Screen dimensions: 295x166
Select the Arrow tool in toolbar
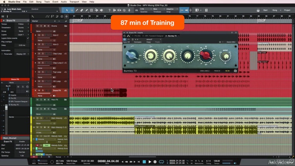[x=67, y=10]
